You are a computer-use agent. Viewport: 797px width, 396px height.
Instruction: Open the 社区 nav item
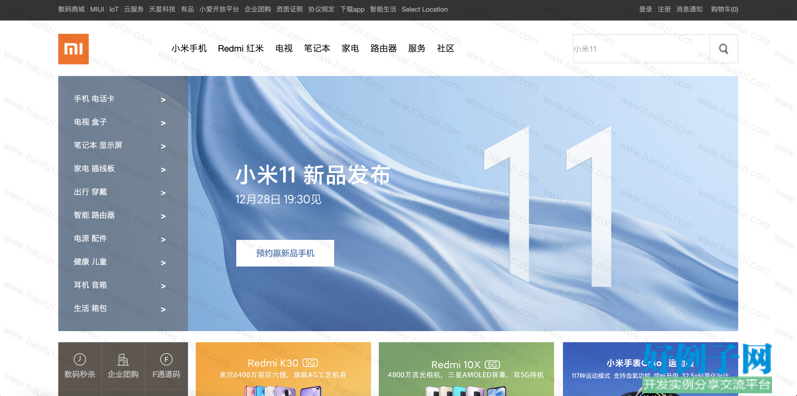(x=446, y=48)
